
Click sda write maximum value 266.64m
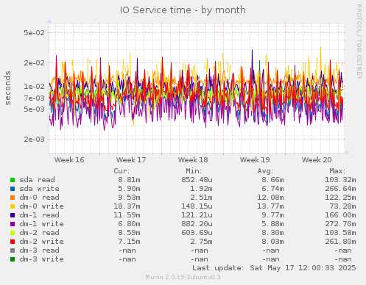coord(340,189)
